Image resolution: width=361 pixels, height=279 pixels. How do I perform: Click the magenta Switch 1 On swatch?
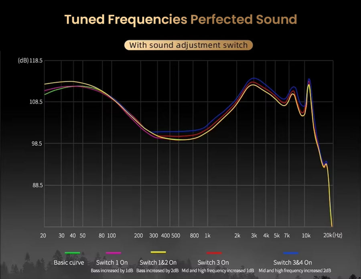(113, 253)
